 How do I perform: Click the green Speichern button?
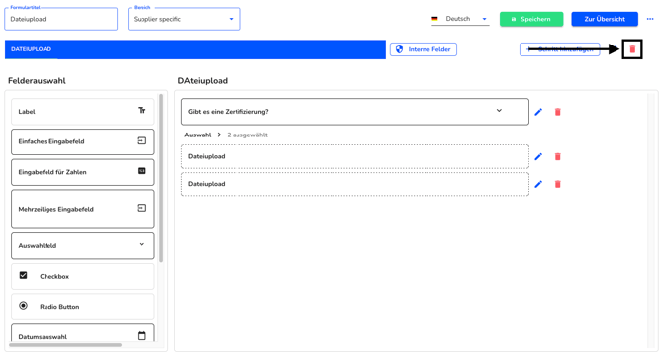coord(531,19)
